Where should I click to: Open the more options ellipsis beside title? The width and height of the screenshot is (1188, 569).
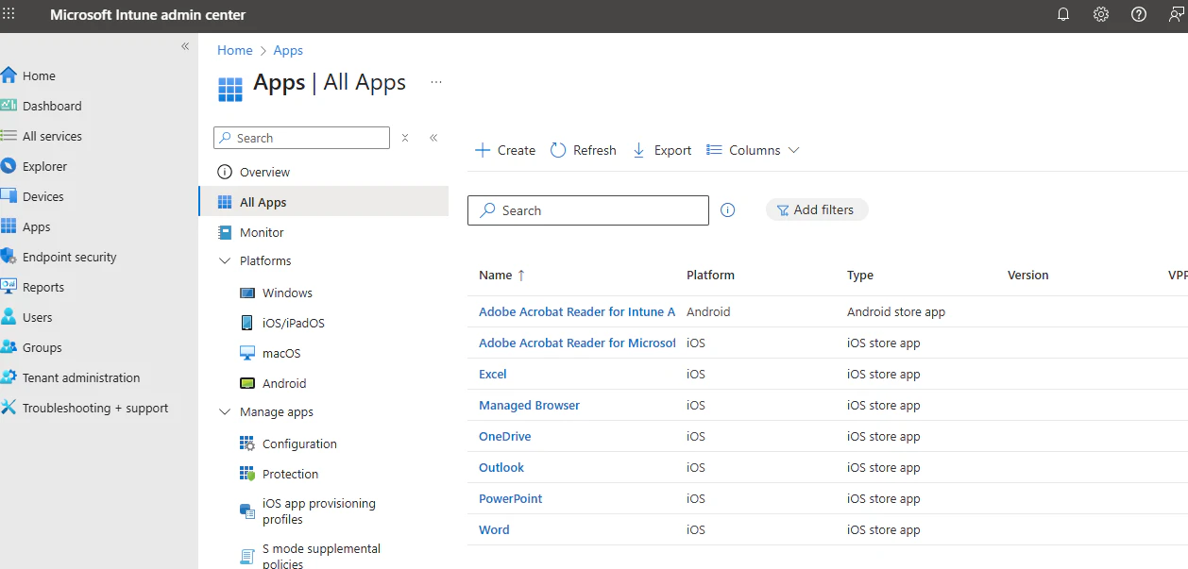(x=436, y=82)
